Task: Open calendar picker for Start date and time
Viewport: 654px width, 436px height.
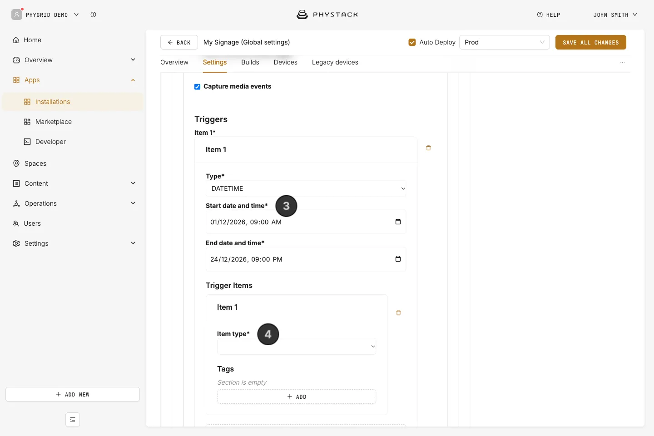Action: point(398,222)
